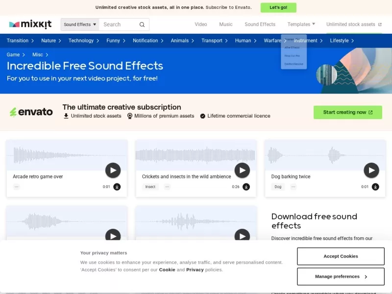This screenshot has height=294, width=392.
Task: Open Manage preferences for cookies
Action: [341, 276]
